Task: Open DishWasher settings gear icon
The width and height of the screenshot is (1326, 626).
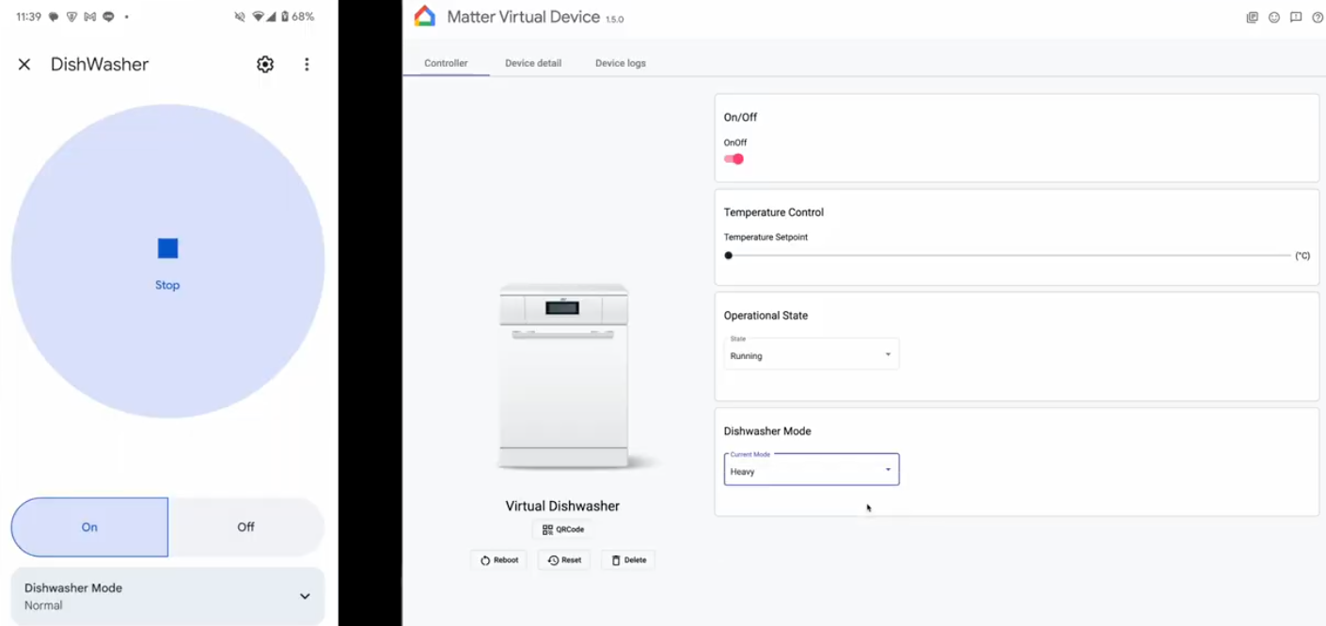Action: pyautogui.click(x=265, y=64)
